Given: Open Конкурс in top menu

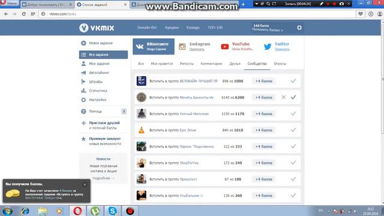Looking at the screenshot, I should point(193,28).
